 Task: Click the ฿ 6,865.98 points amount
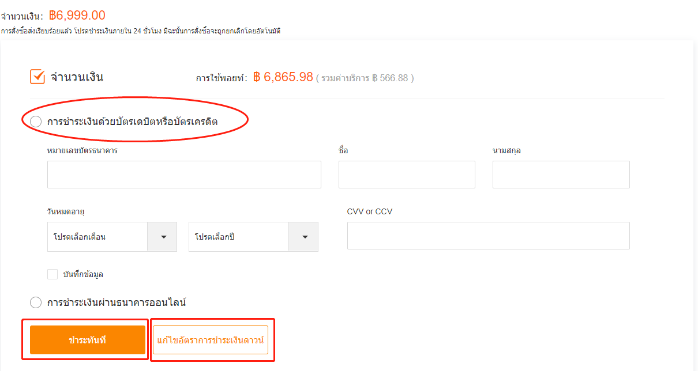pyautogui.click(x=283, y=77)
